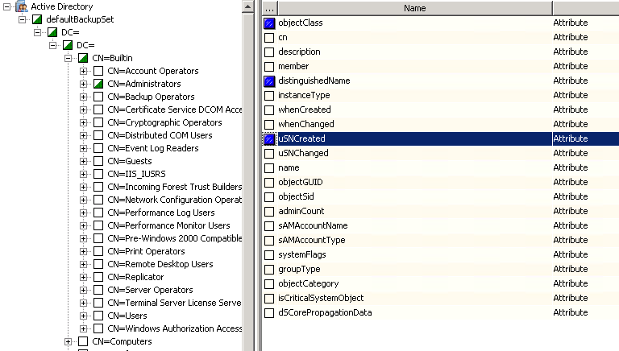Select CN=Event Log Readers tree item

(x=153, y=148)
